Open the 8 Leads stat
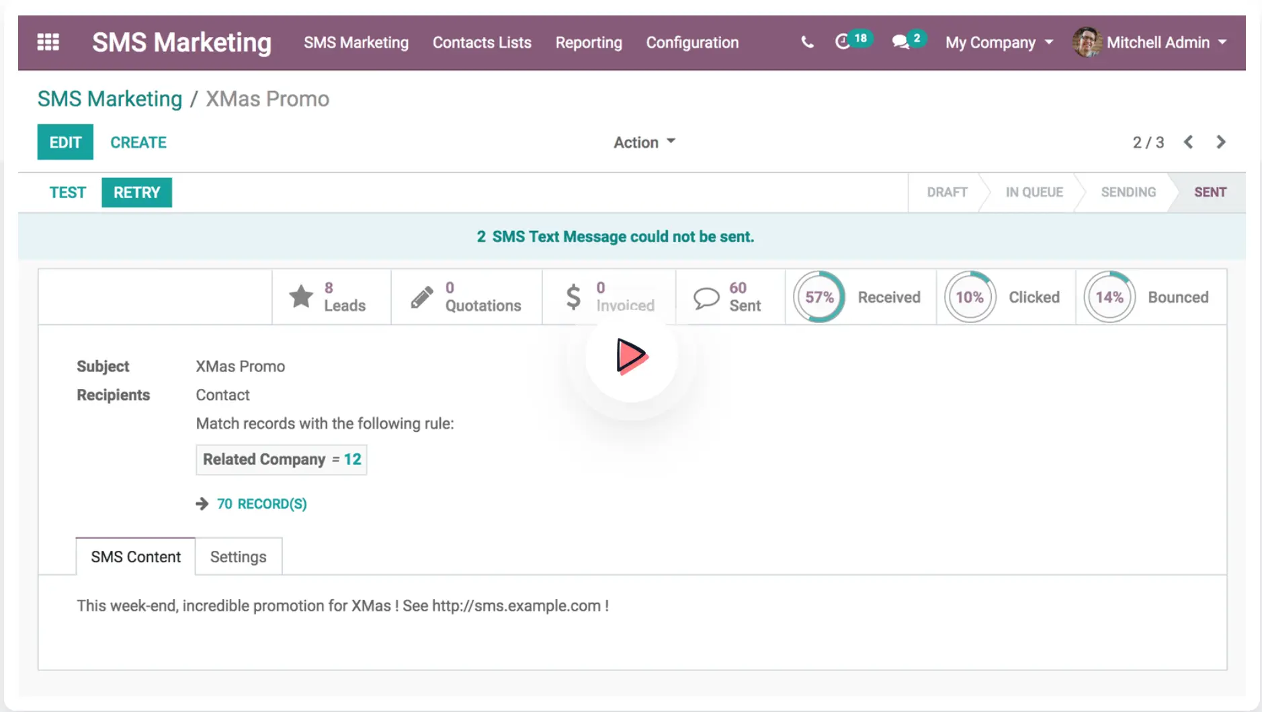Image resolution: width=1262 pixels, height=712 pixels. [332, 297]
